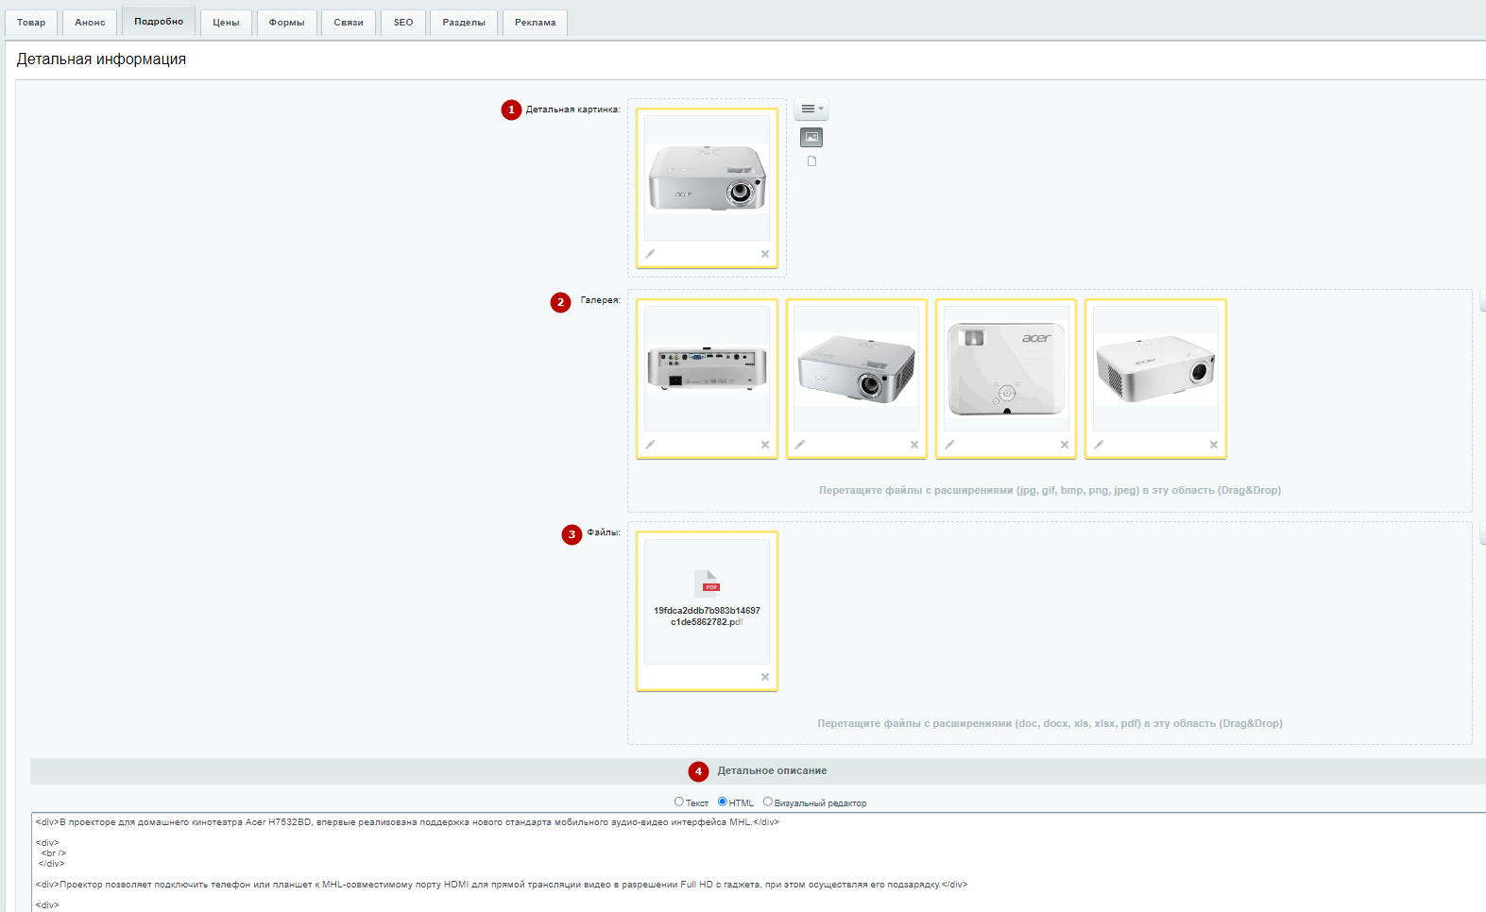
Task: Click the red PDF file icon
Action: tap(707, 583)
